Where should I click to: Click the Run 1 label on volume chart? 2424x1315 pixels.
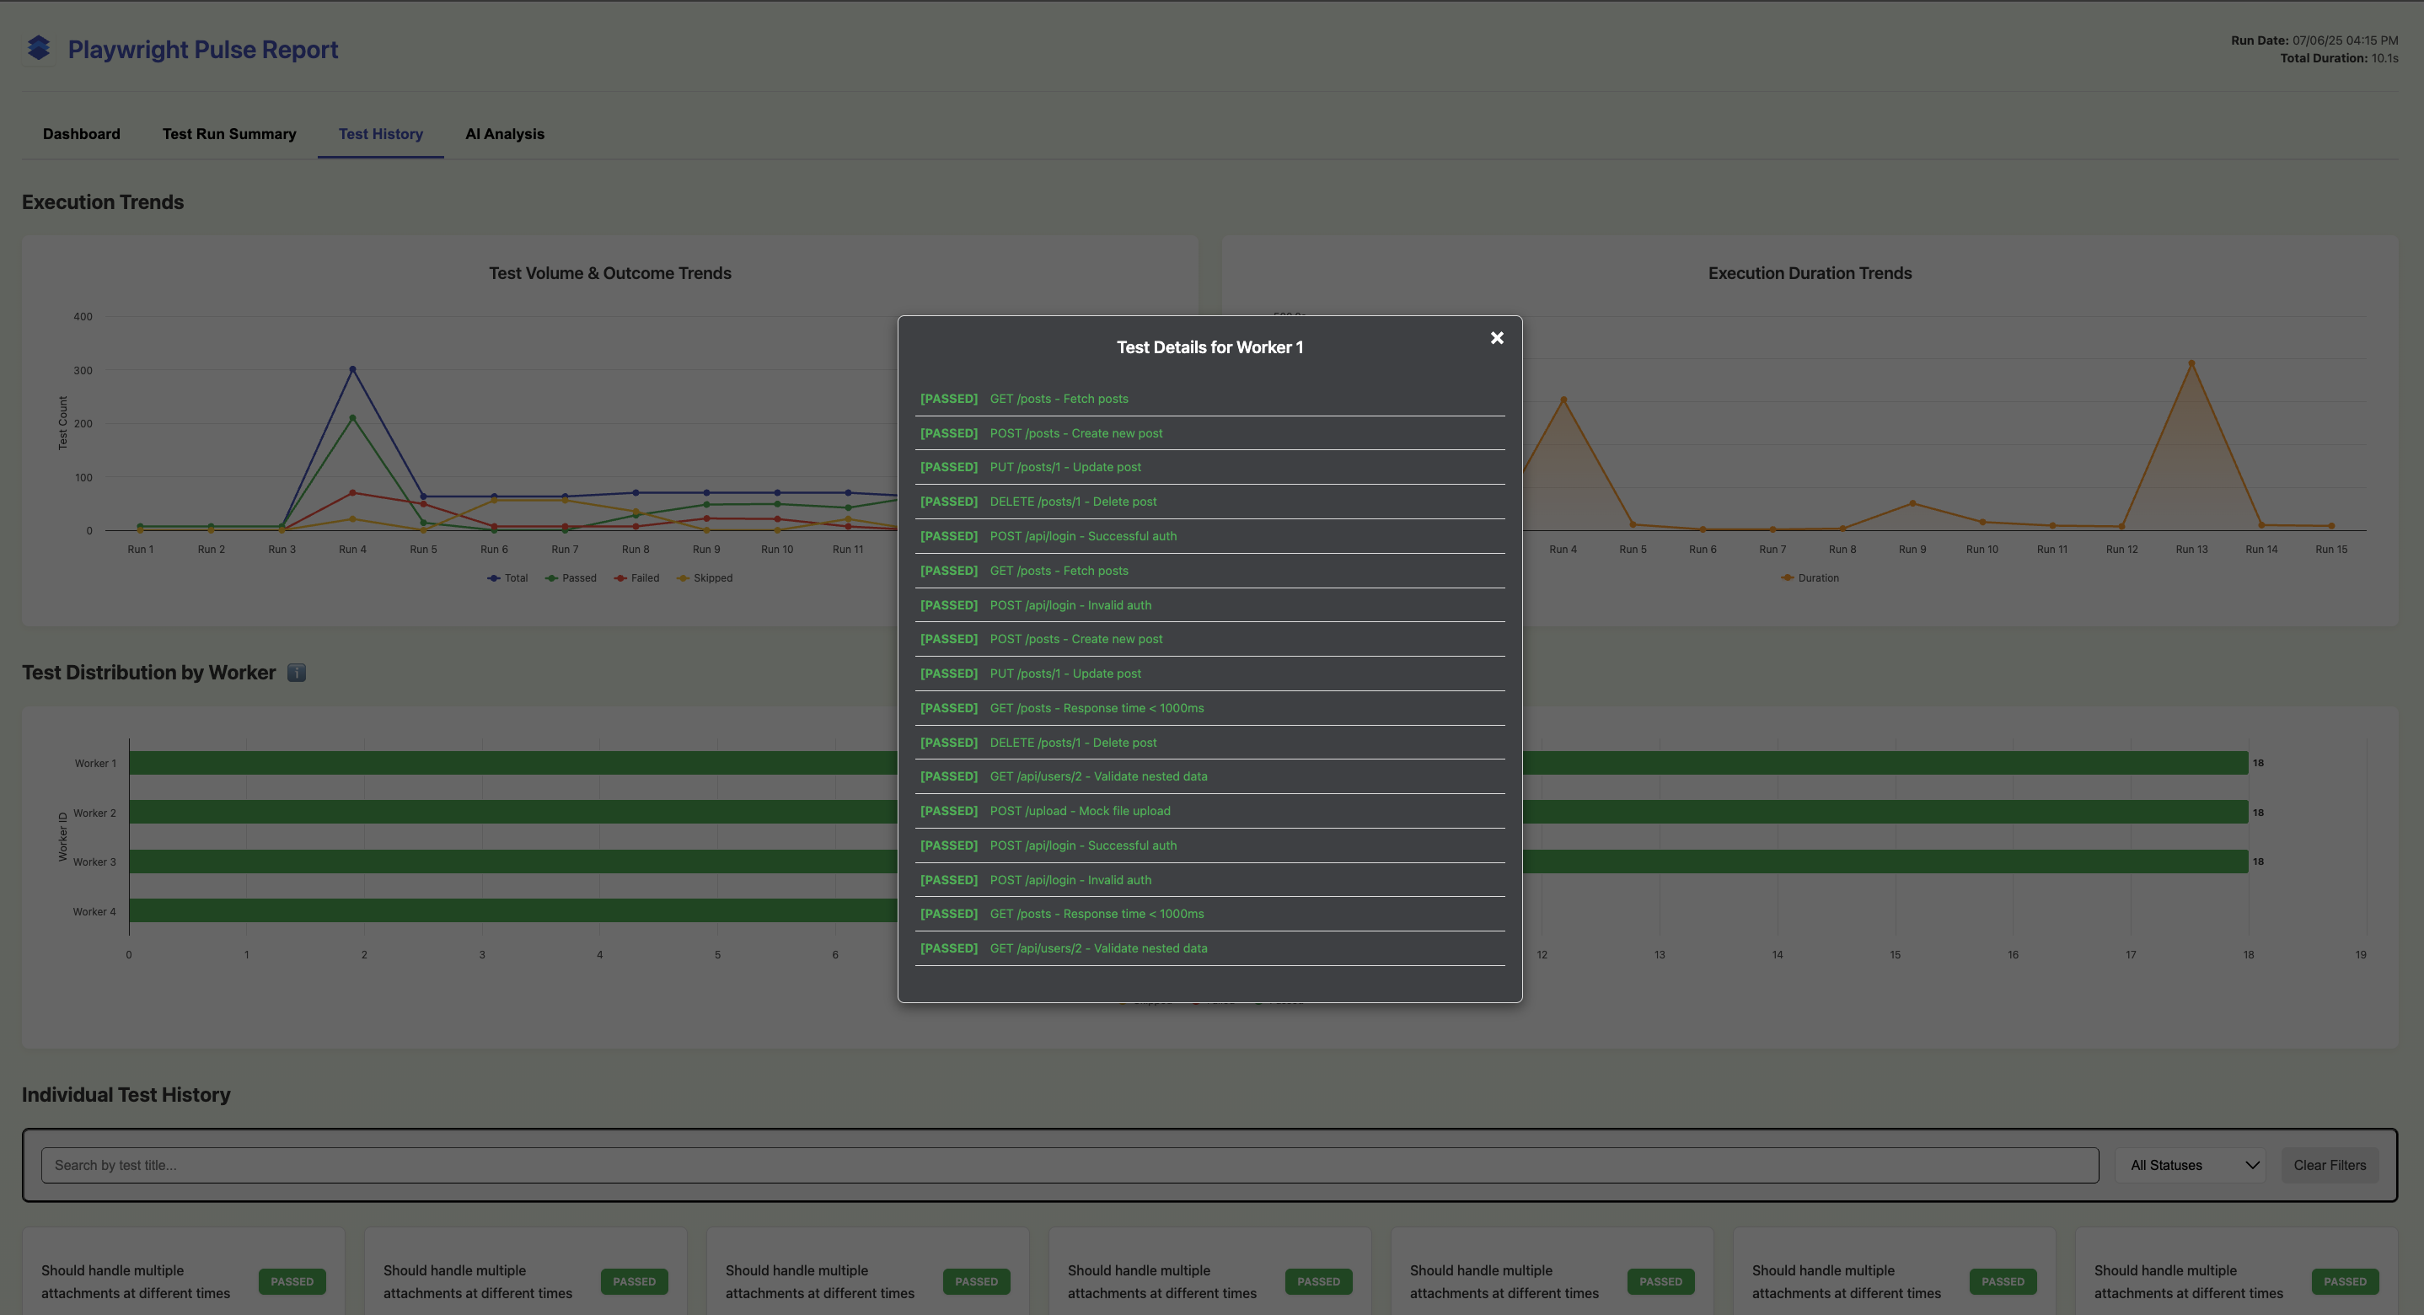click(x=140, y=549)
